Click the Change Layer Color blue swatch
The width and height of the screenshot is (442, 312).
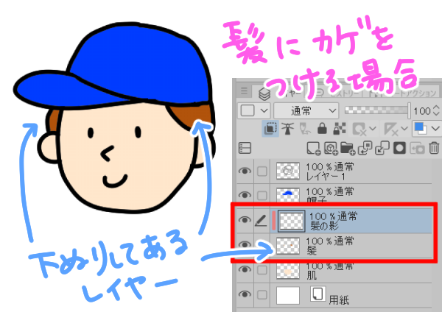click(421, 128)
